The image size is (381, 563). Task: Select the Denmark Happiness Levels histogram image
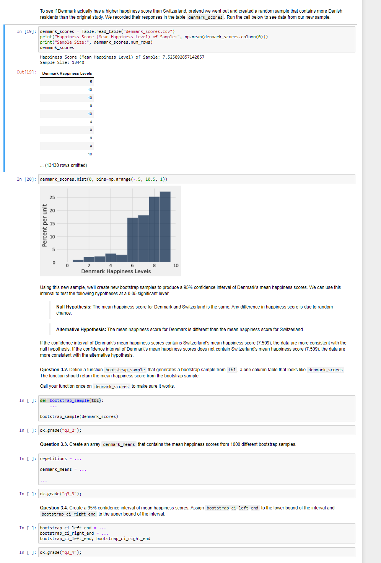tap(110, 230)
